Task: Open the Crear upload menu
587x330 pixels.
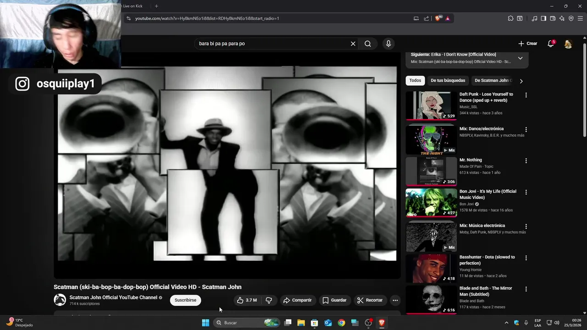Action: click(x=527, y=44)
